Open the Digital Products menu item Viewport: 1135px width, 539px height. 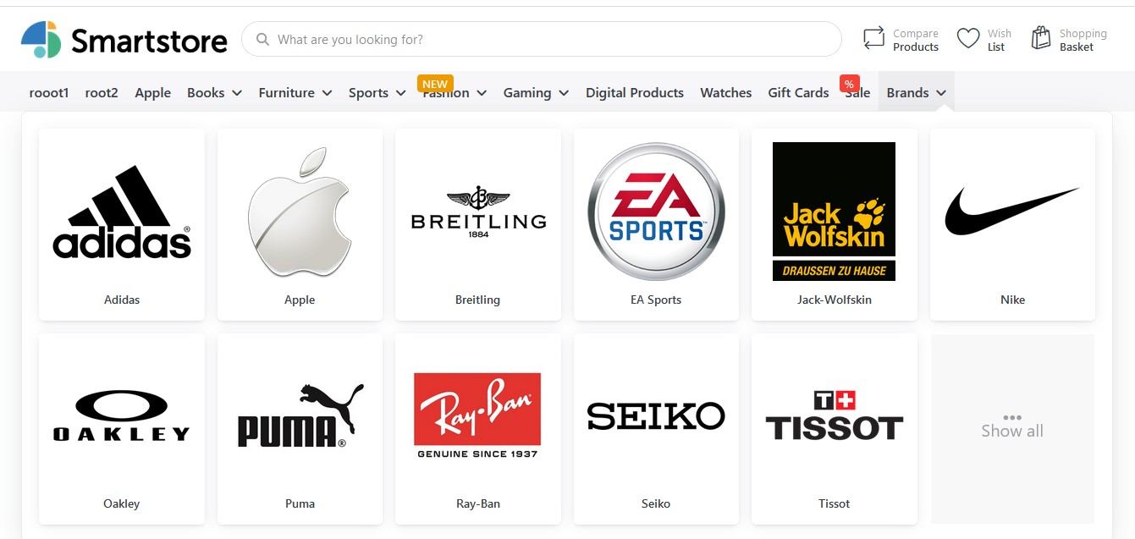tap(635, 92)
